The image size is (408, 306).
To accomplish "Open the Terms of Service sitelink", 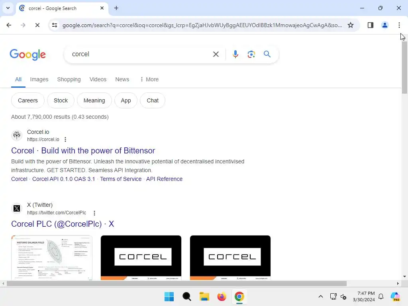I will [x=121, y=179].
